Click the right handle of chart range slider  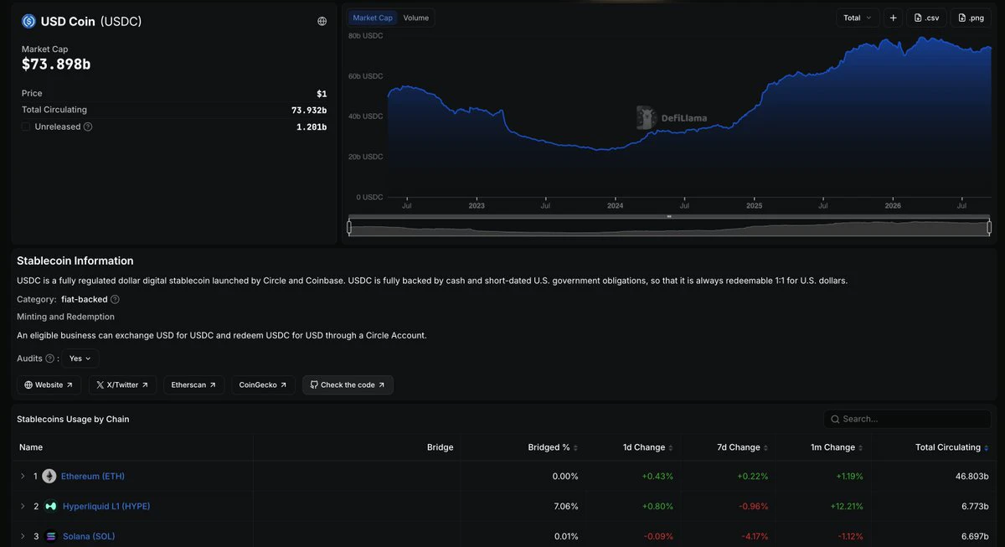pyautogui.click(x=989, y=227)
